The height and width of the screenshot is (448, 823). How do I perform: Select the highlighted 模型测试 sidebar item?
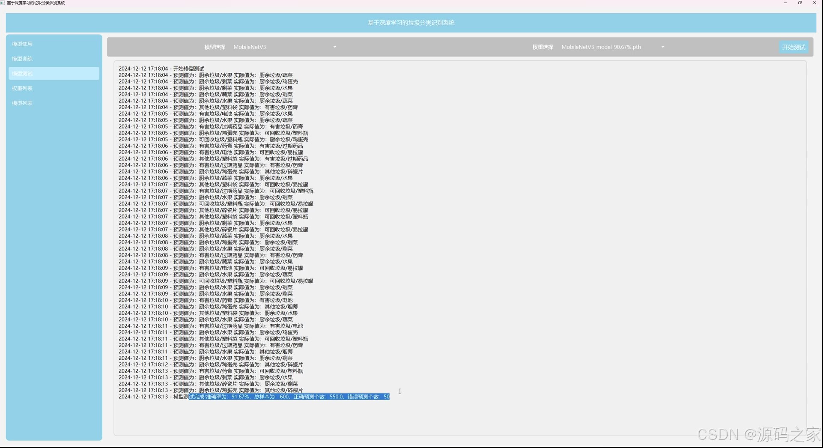pos(54,73)
